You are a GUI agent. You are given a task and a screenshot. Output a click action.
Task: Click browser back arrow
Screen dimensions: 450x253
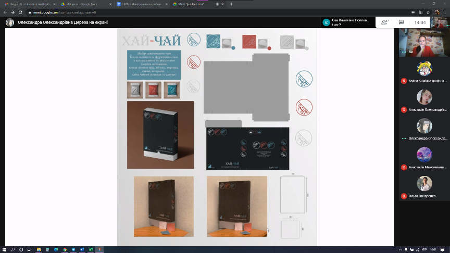[x=5, y=12]
